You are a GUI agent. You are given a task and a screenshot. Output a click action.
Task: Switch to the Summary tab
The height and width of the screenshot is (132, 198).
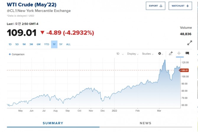tap(53, 123)
